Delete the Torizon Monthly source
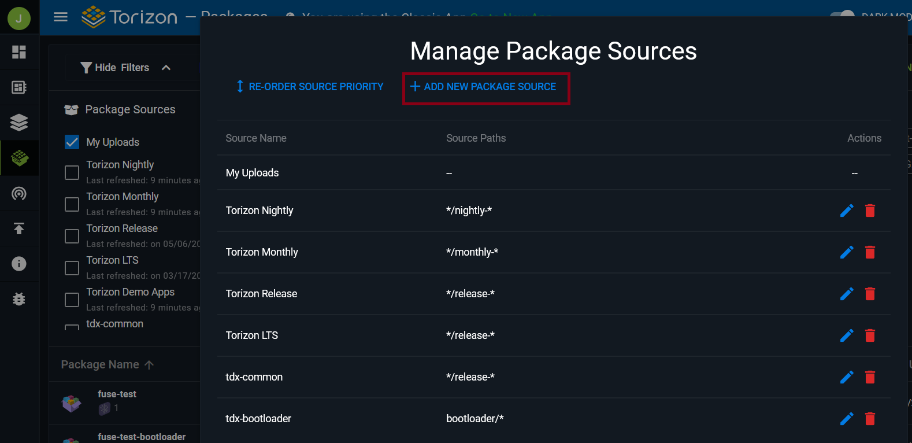Viewport: 912px width, 443px height. click(x=870, y=252)
